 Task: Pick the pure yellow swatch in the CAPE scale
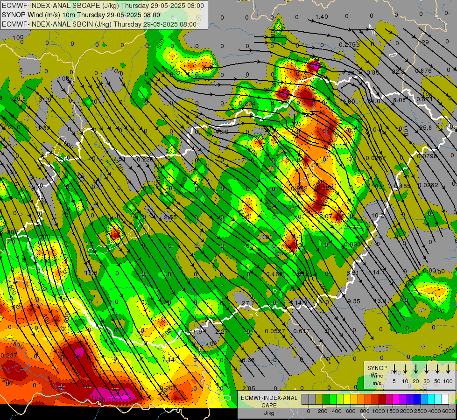[x=347, y=399]
